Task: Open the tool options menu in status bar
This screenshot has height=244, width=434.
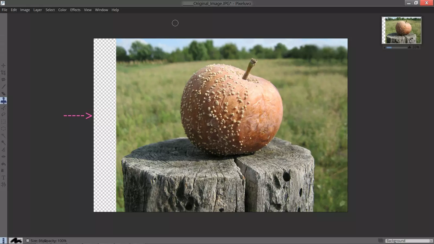Action: click(3, 240)
